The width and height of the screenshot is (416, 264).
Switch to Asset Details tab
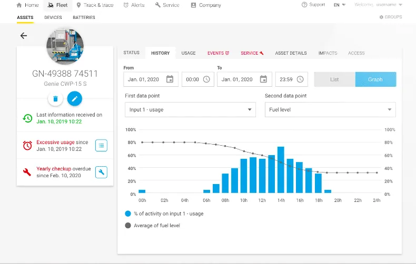point(291,53)
